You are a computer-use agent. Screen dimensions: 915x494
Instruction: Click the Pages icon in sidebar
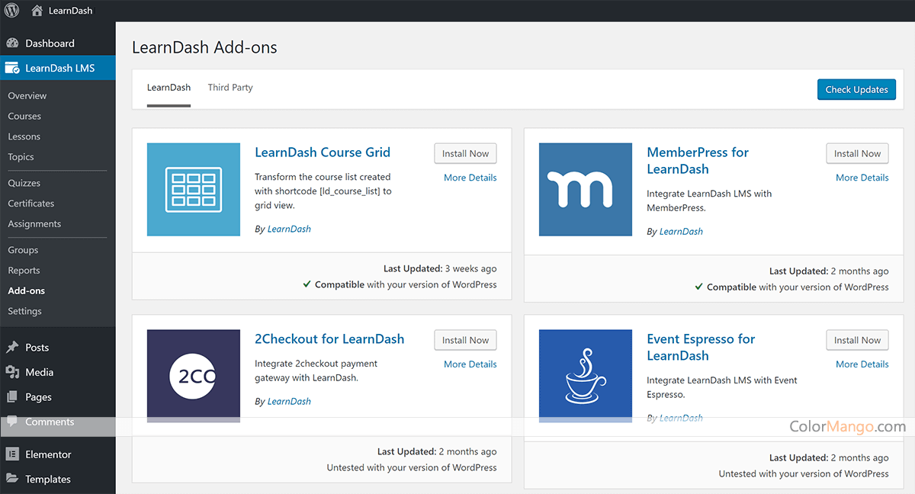coord(12,397)
